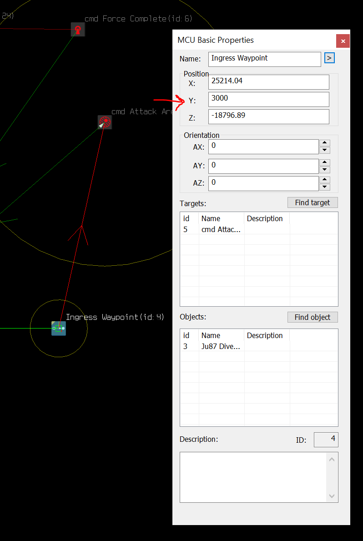The width and height of the screenshot is (363, 541).
Task: Increase AZ with the up spinner arrow
Action: pyautogui.click(x=325, y=180)
